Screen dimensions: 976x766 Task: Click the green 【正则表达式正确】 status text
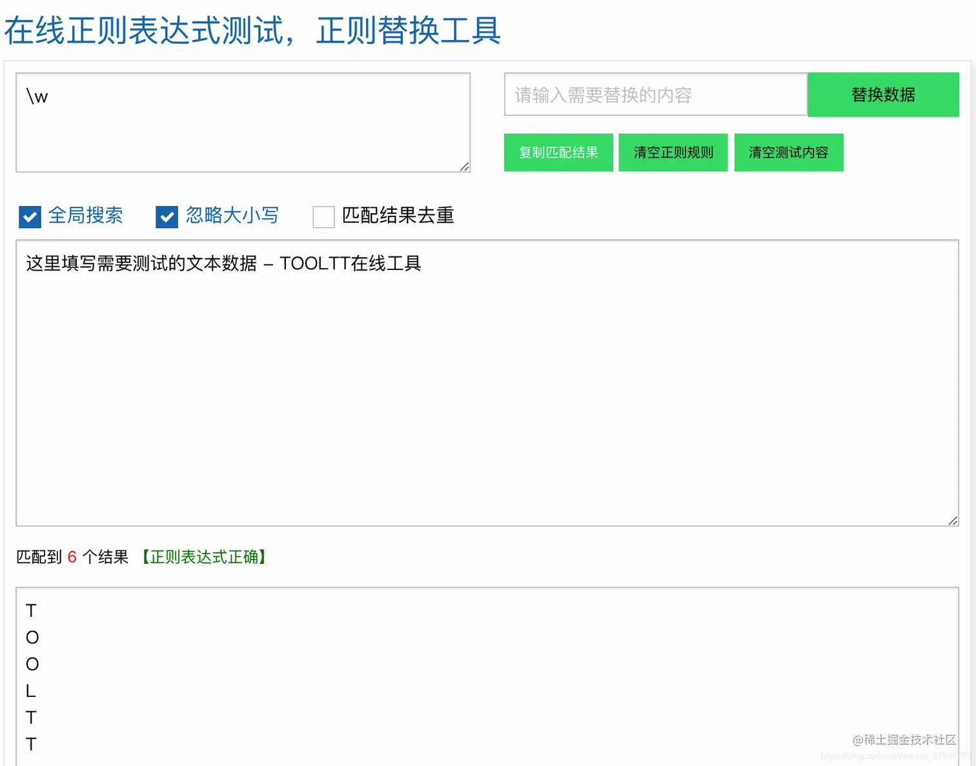click(204, 557)
